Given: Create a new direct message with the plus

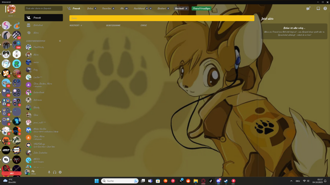Looking at the screenshot, I should 60,41.
